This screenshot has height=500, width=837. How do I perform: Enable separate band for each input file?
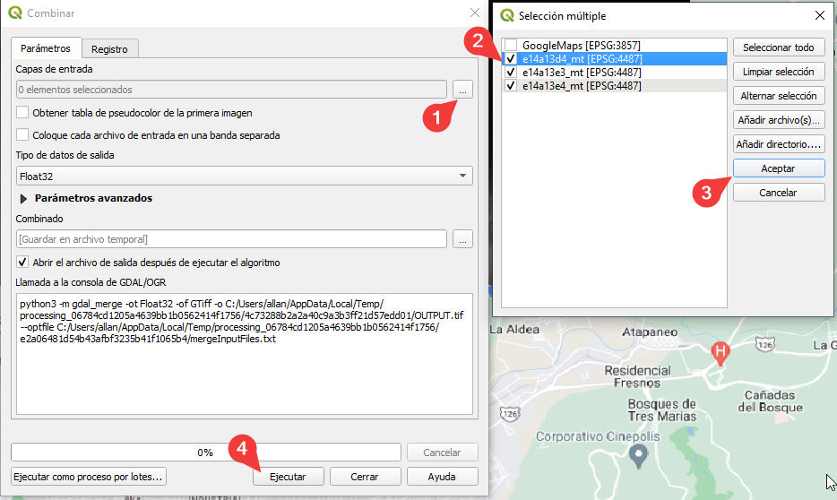tap(22, 135)
